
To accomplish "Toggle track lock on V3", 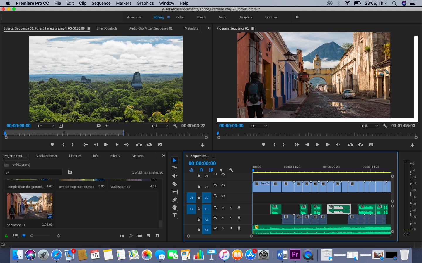I will 199,176.
